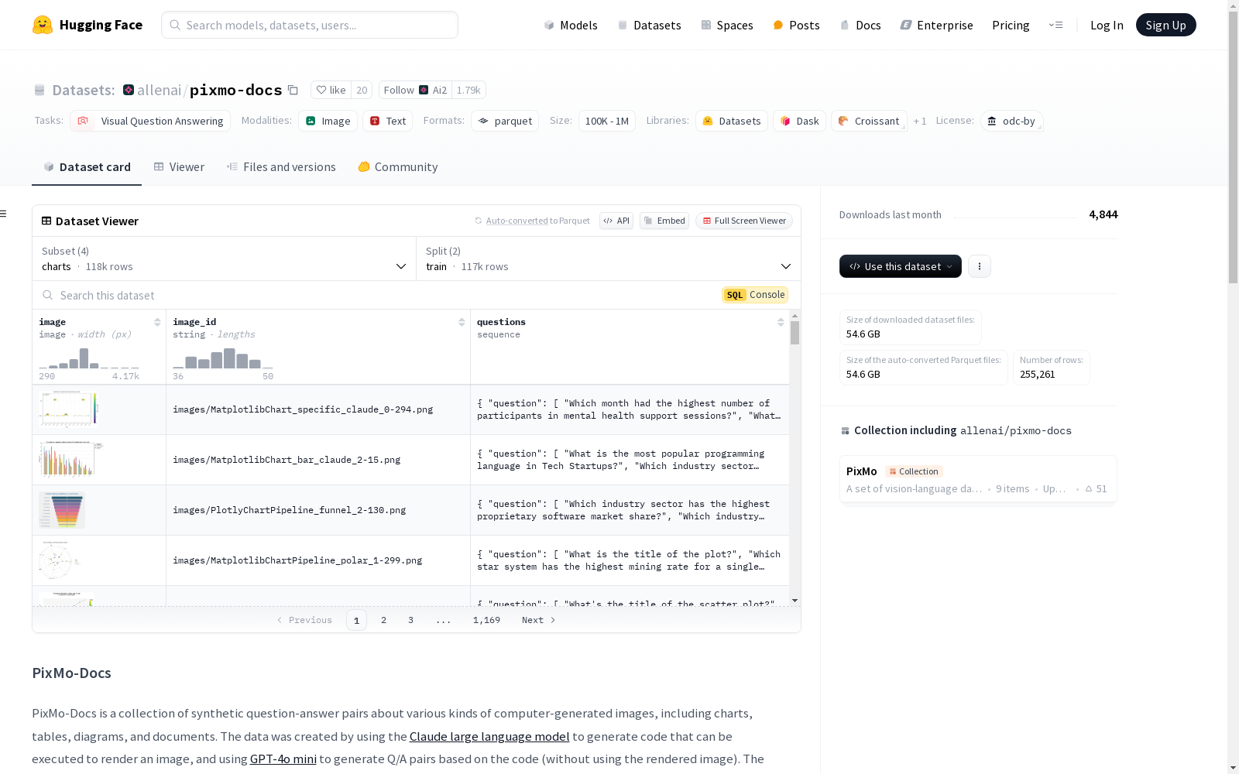
Task: Select the Text modality tag
Action: (x=387, y=121)
